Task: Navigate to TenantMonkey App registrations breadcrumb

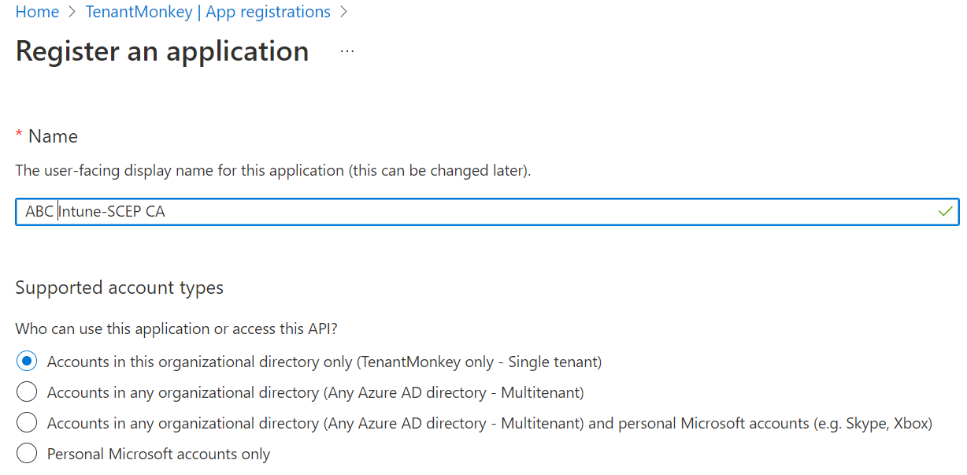Action: [x=206, y=12]
